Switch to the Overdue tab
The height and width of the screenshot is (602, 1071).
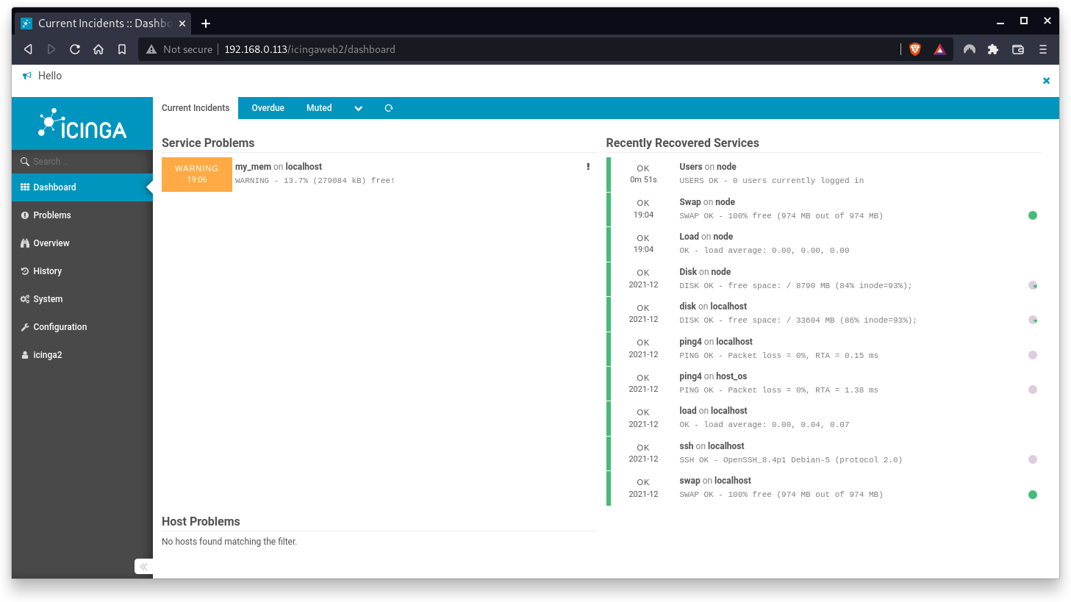[268, 108]
